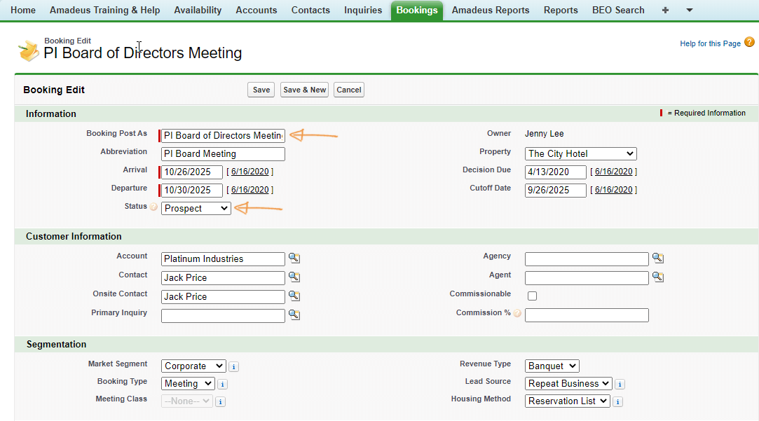Image resolution: width=759 pixels, height=421 pixels.
Task: Open the Account lookup magnifier icon
Action: coord(294,258)
